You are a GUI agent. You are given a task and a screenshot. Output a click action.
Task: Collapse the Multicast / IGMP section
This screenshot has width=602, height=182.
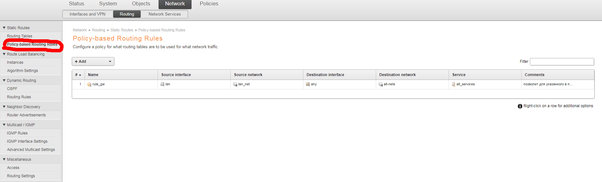(x=4, y=125)
